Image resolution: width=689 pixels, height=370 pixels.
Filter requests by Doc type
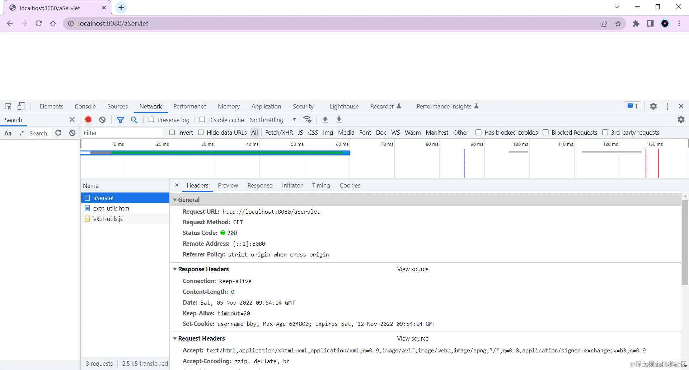pyautogui.click(x=381, y=133)
